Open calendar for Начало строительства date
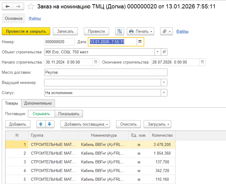Screen dimensions: 226x184 click(x=96, y=62)
